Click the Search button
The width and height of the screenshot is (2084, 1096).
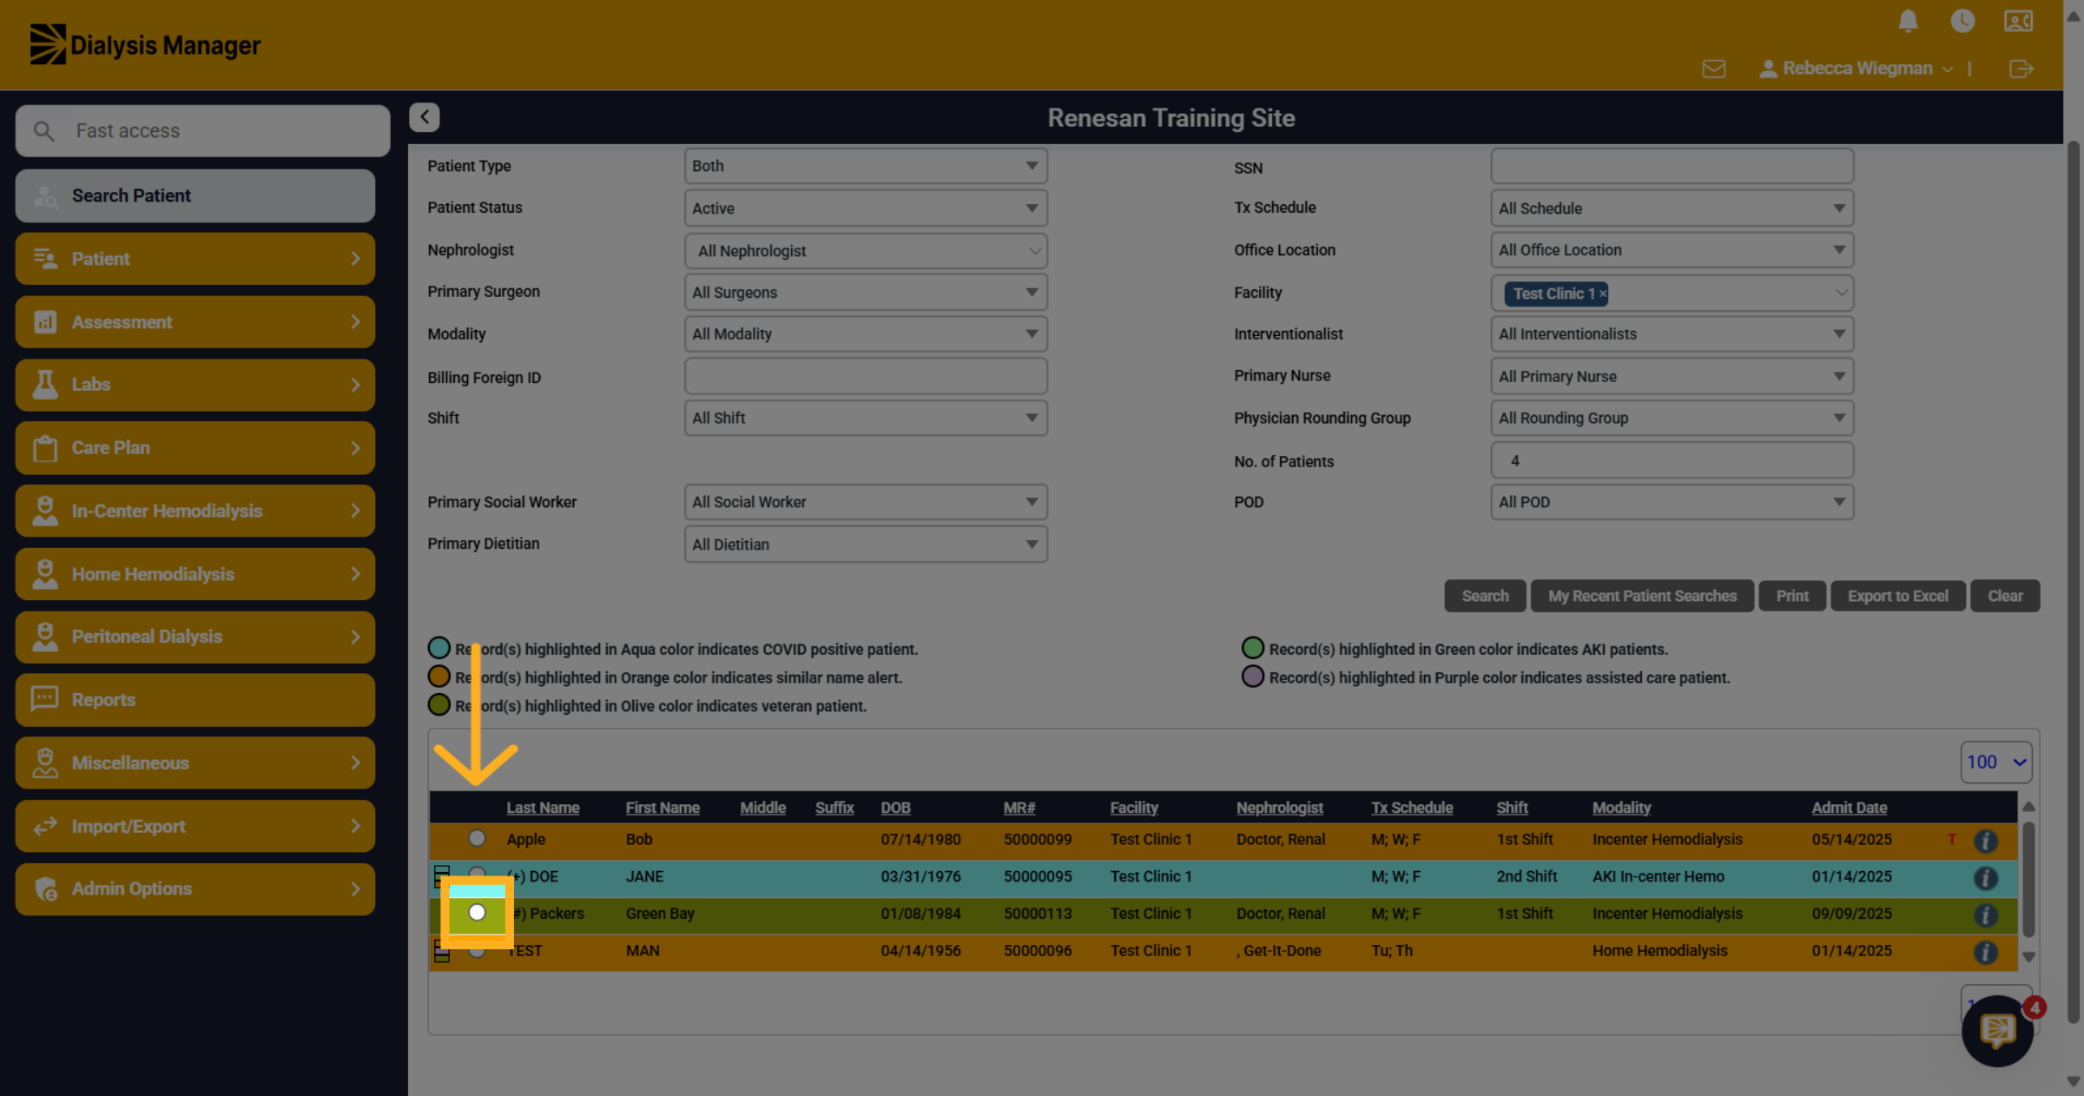click(1485, 596)
